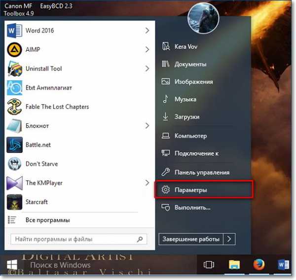
Task: Click the Word 2016 program name
Action: coord(39,31)
